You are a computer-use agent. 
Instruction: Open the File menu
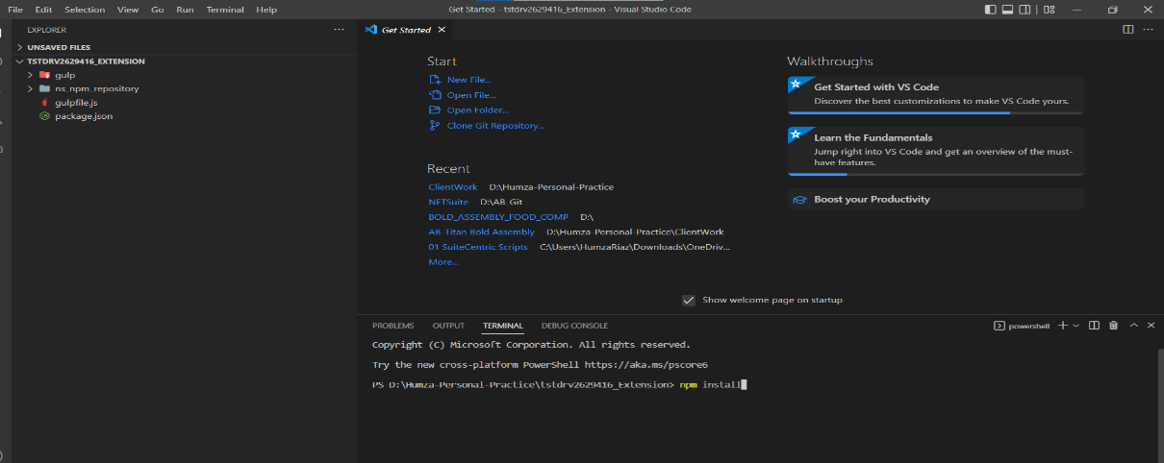point(15,10)
